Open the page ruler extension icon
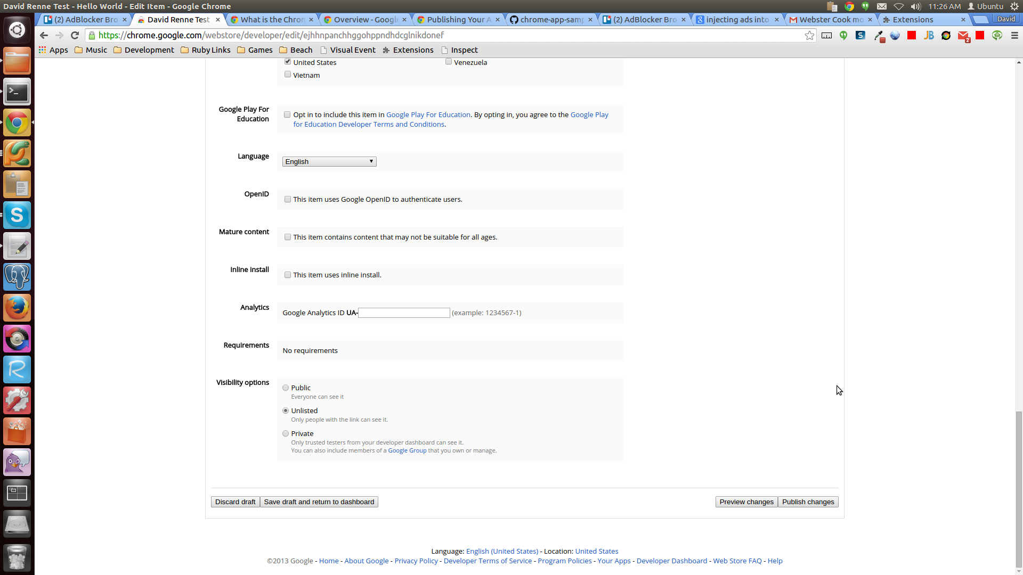The image size is (1023, 575). [826, 35]
